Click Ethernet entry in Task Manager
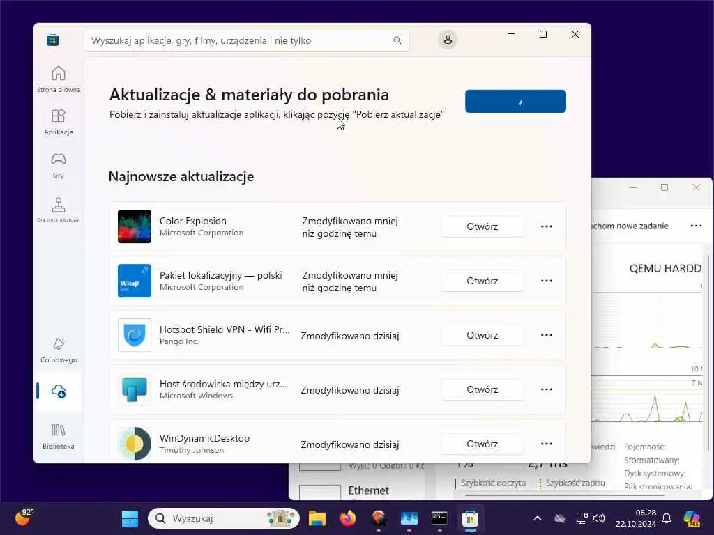This screenshot has height=535, width=714. click(368, 490)
